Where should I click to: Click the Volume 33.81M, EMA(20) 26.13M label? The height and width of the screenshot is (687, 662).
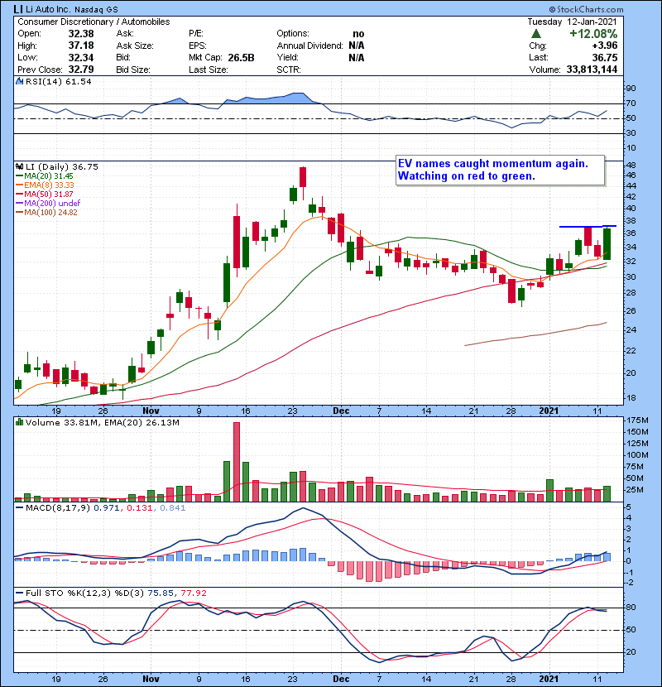coord(102,422)
